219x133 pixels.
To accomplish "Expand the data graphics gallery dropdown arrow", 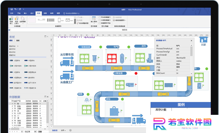I will click(x=75, y=23).
